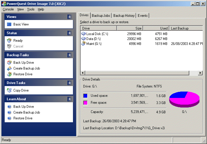Click the Local Disk (C:\) drive icon
This screenshot has height=144, width=207.
(x=84, y=34)
